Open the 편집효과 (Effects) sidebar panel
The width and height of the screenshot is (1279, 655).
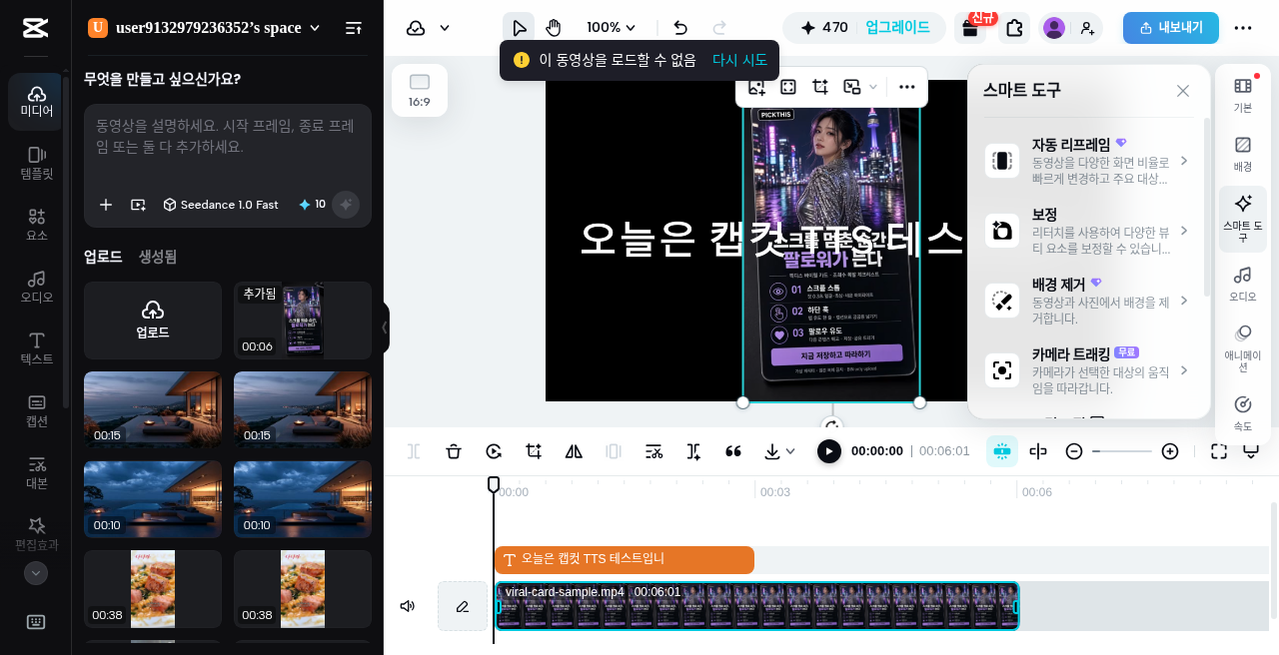[35, 535]
